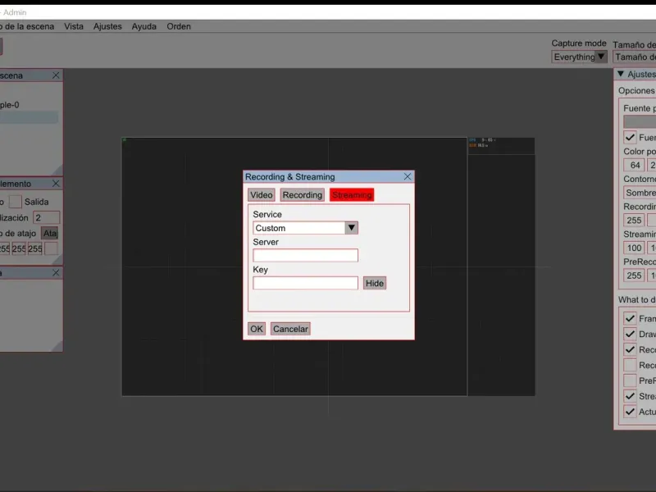Switch to the Recording tab
Viewport: 656px width, 492px height.
(x=302, y=195)
